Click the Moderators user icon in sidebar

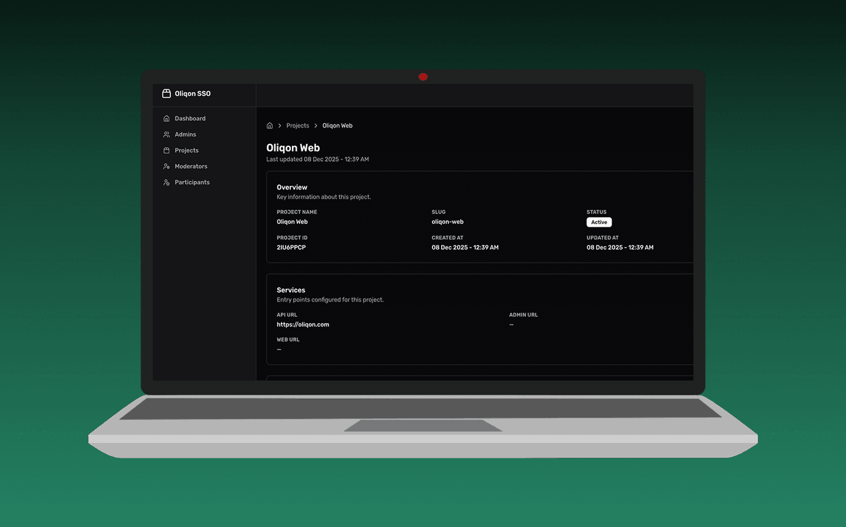click(166, 166)
